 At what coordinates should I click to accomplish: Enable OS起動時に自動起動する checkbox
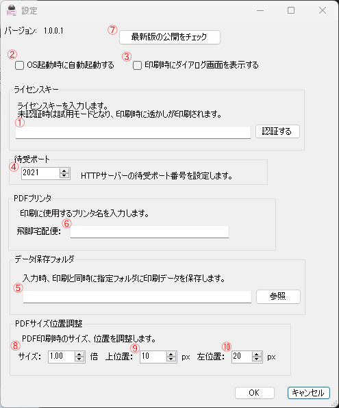click(x=20, y=65)
